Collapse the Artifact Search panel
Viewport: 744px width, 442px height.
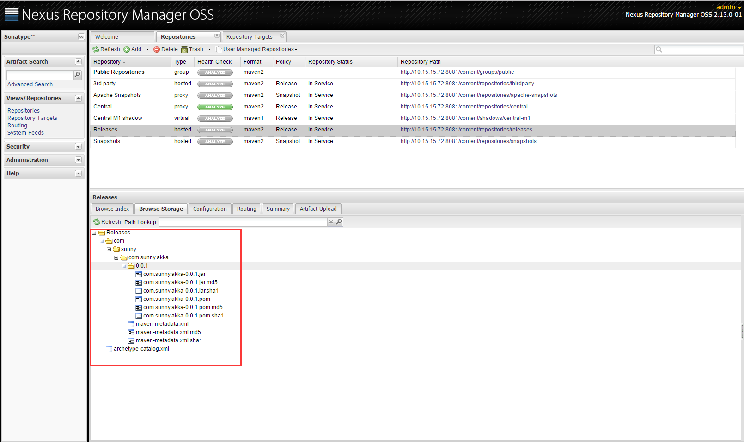(78, 62)
